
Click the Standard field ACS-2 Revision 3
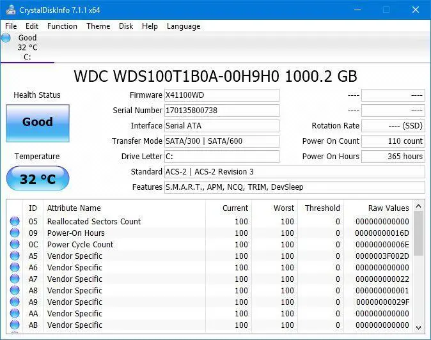(295, 172)
